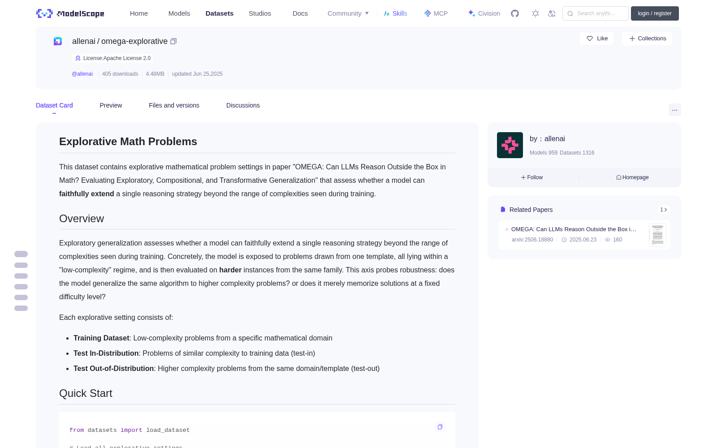Focus the Search anything field

pyautogui.click(x=596, y=13)
